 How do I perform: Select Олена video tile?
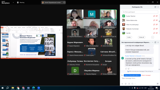click(x=75, y=14)
